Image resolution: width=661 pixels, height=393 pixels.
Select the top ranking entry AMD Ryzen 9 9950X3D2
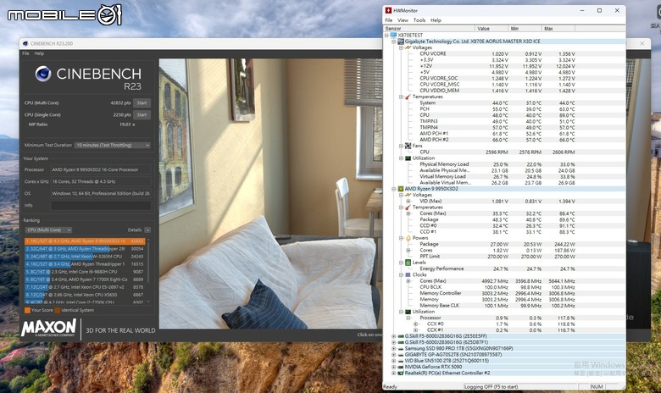coord(85,241)
